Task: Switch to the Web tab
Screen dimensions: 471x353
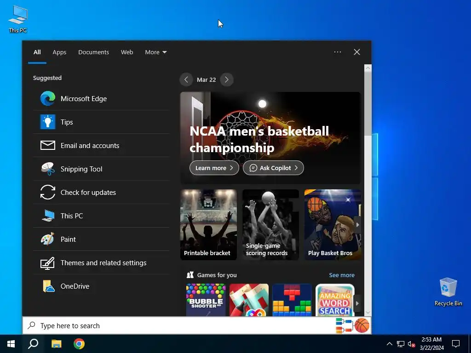Action: click(127, 52)
